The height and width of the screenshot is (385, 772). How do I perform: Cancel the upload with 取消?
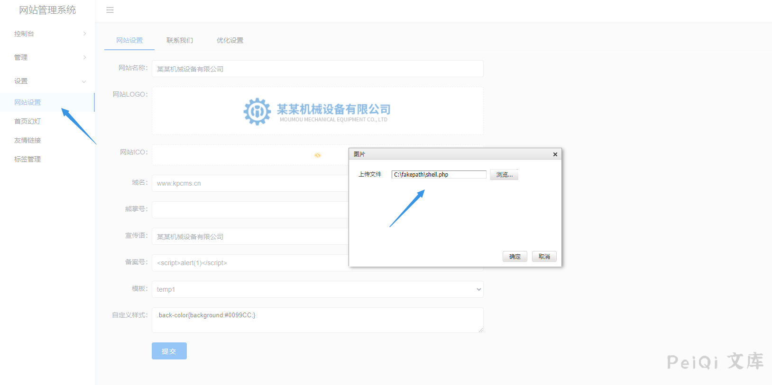544,257
